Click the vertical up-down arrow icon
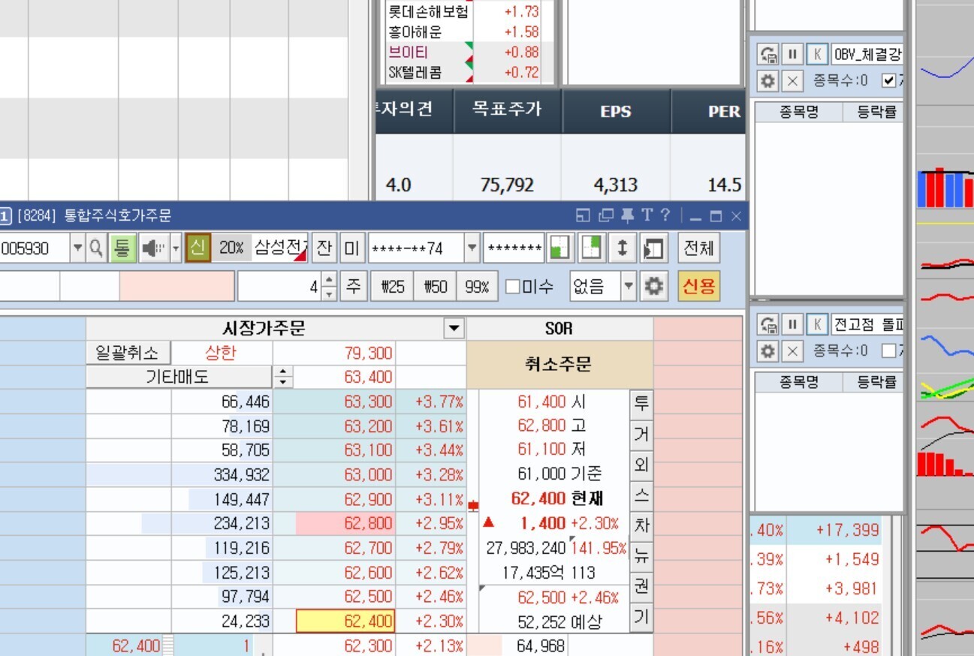Viewport: 974px width, 656px height. pos(622,248)
